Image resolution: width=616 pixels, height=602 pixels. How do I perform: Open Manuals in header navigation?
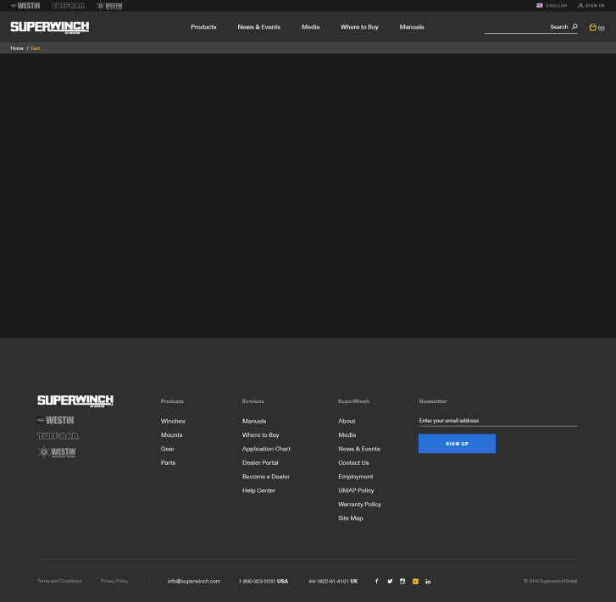click(x=412, y=27)
